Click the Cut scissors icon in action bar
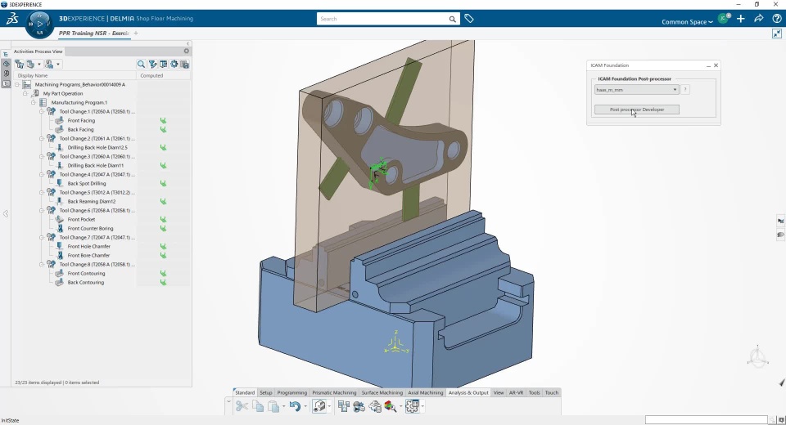 (x=242, y=406)
